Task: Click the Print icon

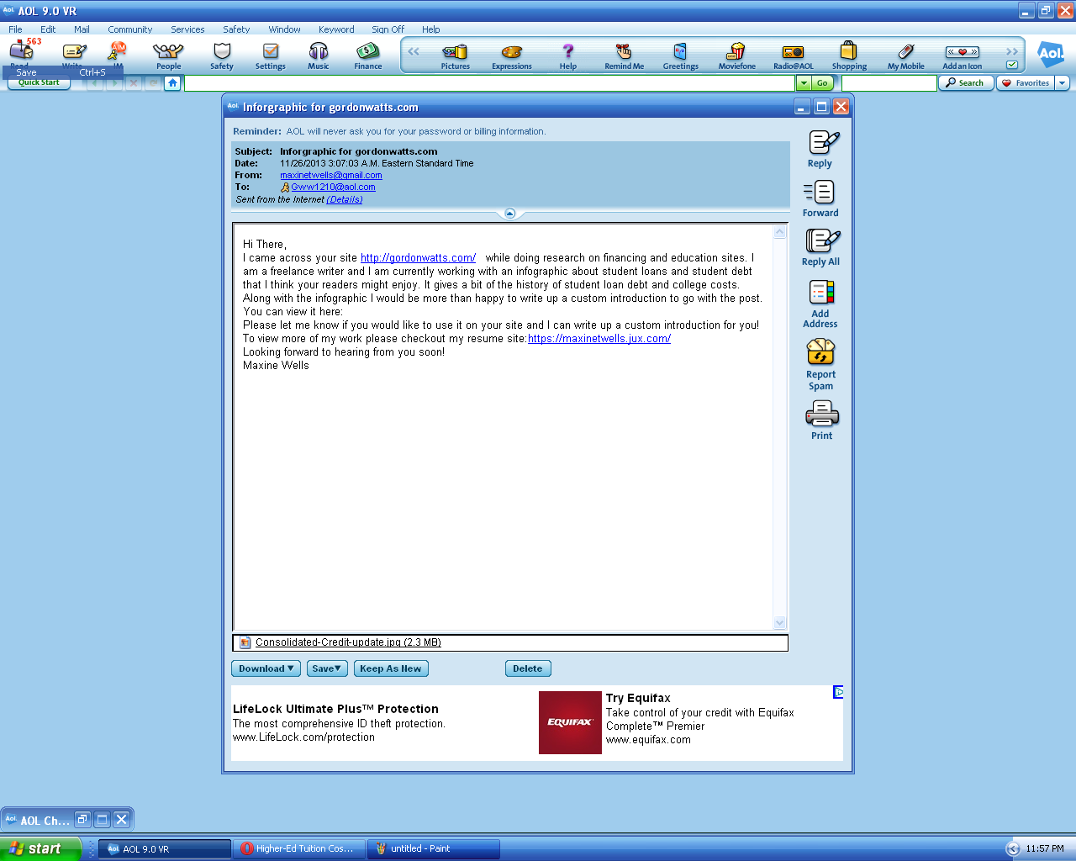Action: pyautogui.click(x=821, y=420)
